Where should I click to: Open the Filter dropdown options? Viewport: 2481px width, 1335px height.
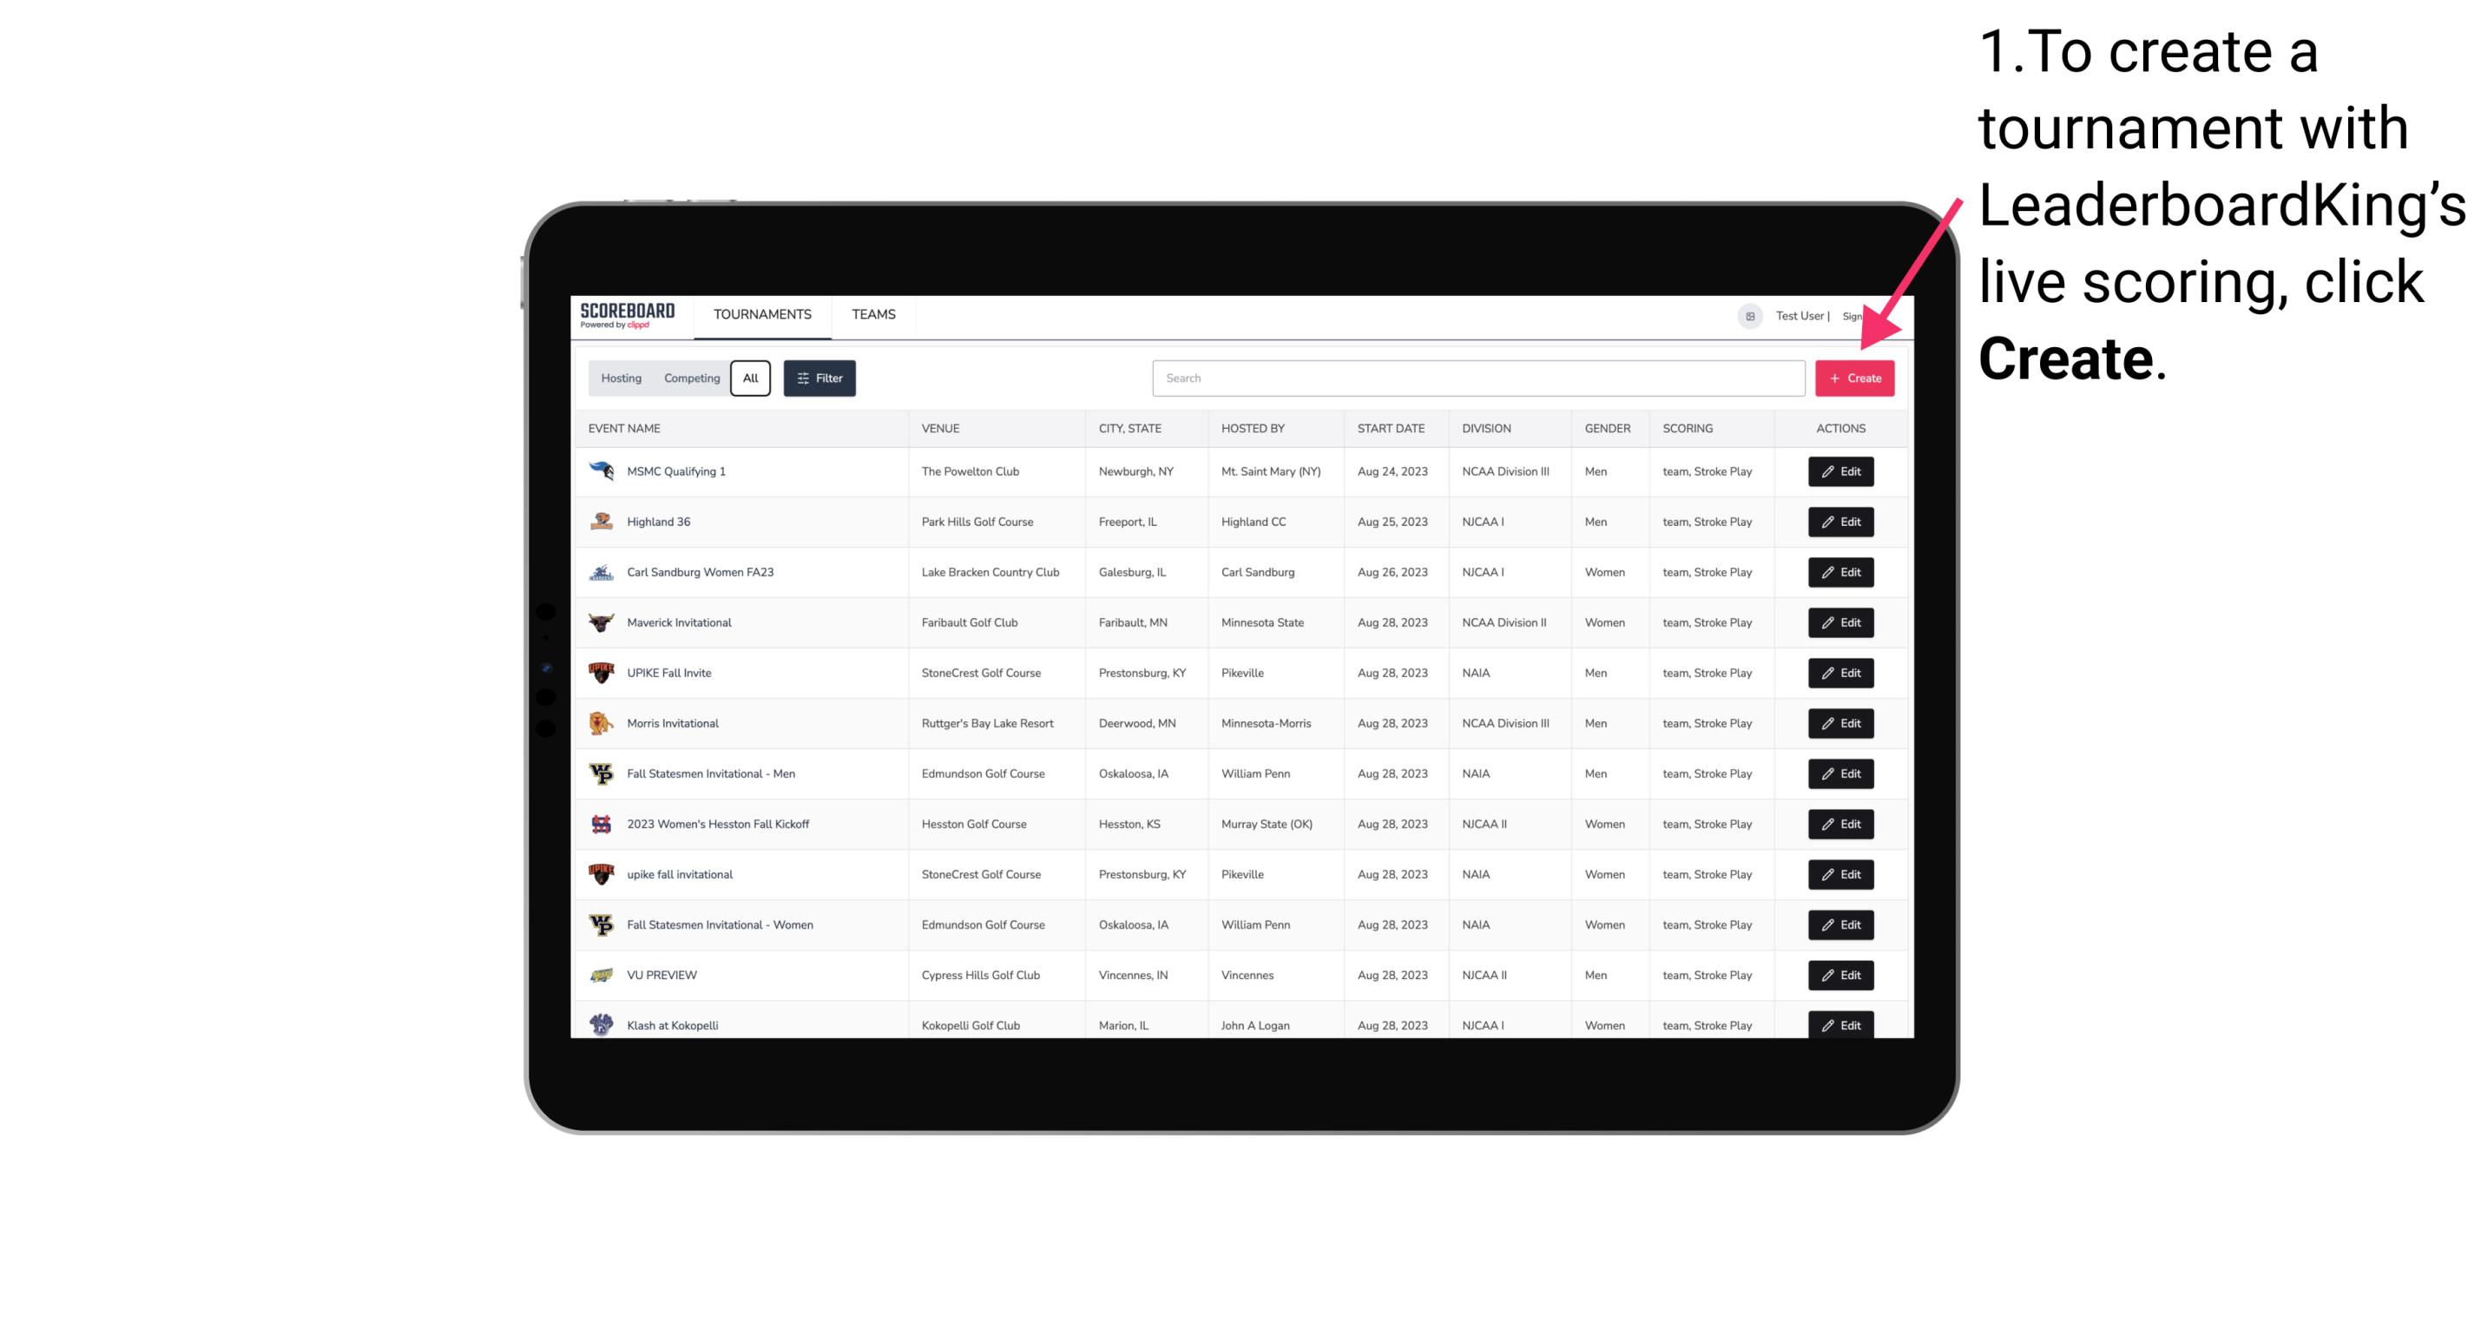[819, 378]
